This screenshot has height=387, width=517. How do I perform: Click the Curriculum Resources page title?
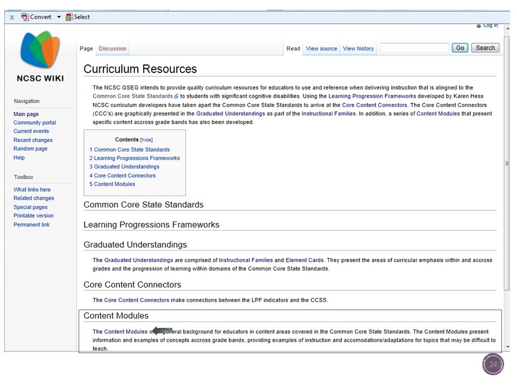pyautogui.click(x=140, y=69)
